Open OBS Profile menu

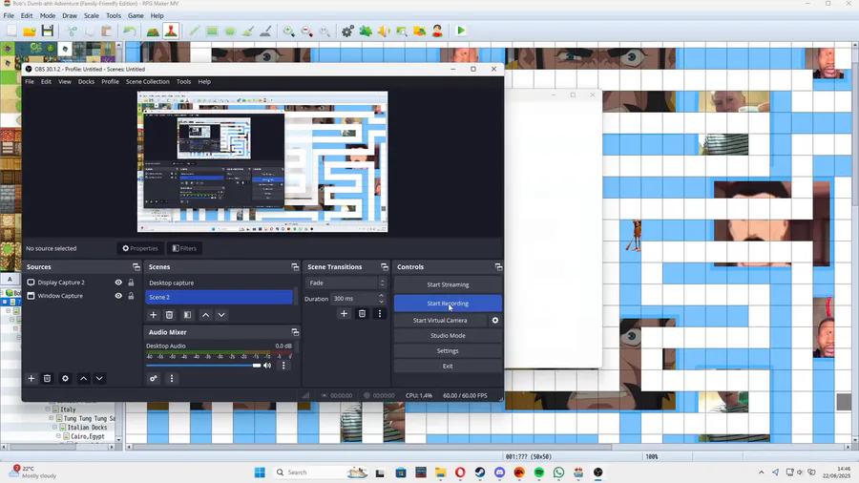pyautogui.click(x=110, y=81)
